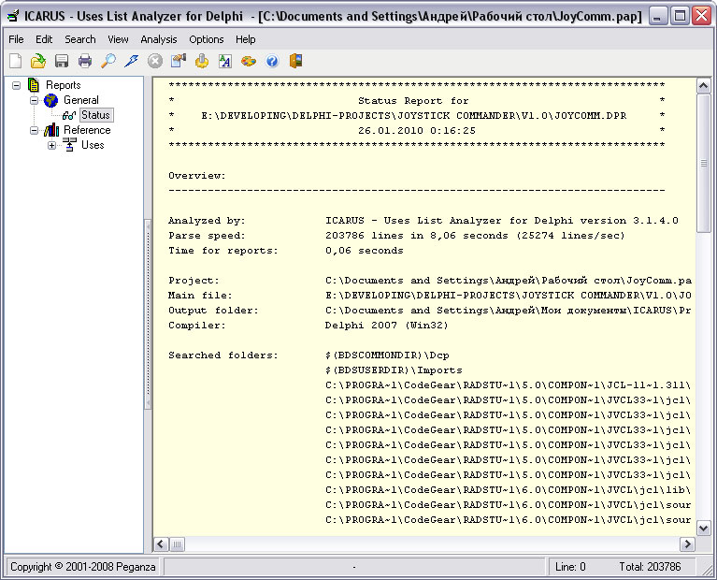Click the joystick-shaped toolbar icon
717x580 pixels.
(x=202, y=61)
